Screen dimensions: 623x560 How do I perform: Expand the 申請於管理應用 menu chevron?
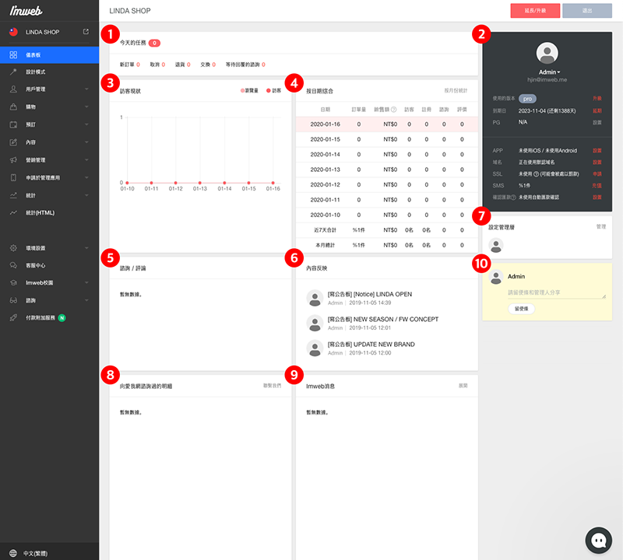(x=86, y=177)
